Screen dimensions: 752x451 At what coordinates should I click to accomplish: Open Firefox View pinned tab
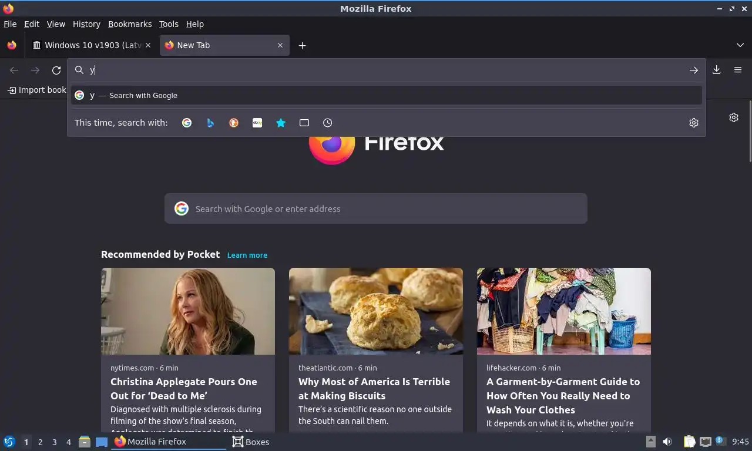(12, 45)
